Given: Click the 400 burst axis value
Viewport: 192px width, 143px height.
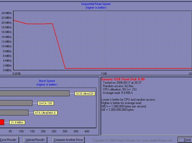Looking at the screenshot, I should pyautogui.click(x=87, y=131).
